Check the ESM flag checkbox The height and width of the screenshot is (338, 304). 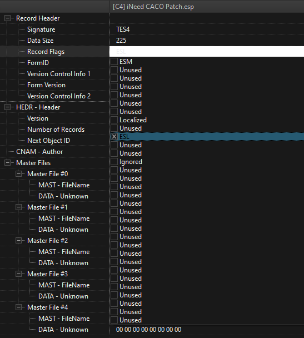point(114,62)
